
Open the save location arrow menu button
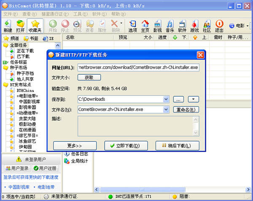193,99
